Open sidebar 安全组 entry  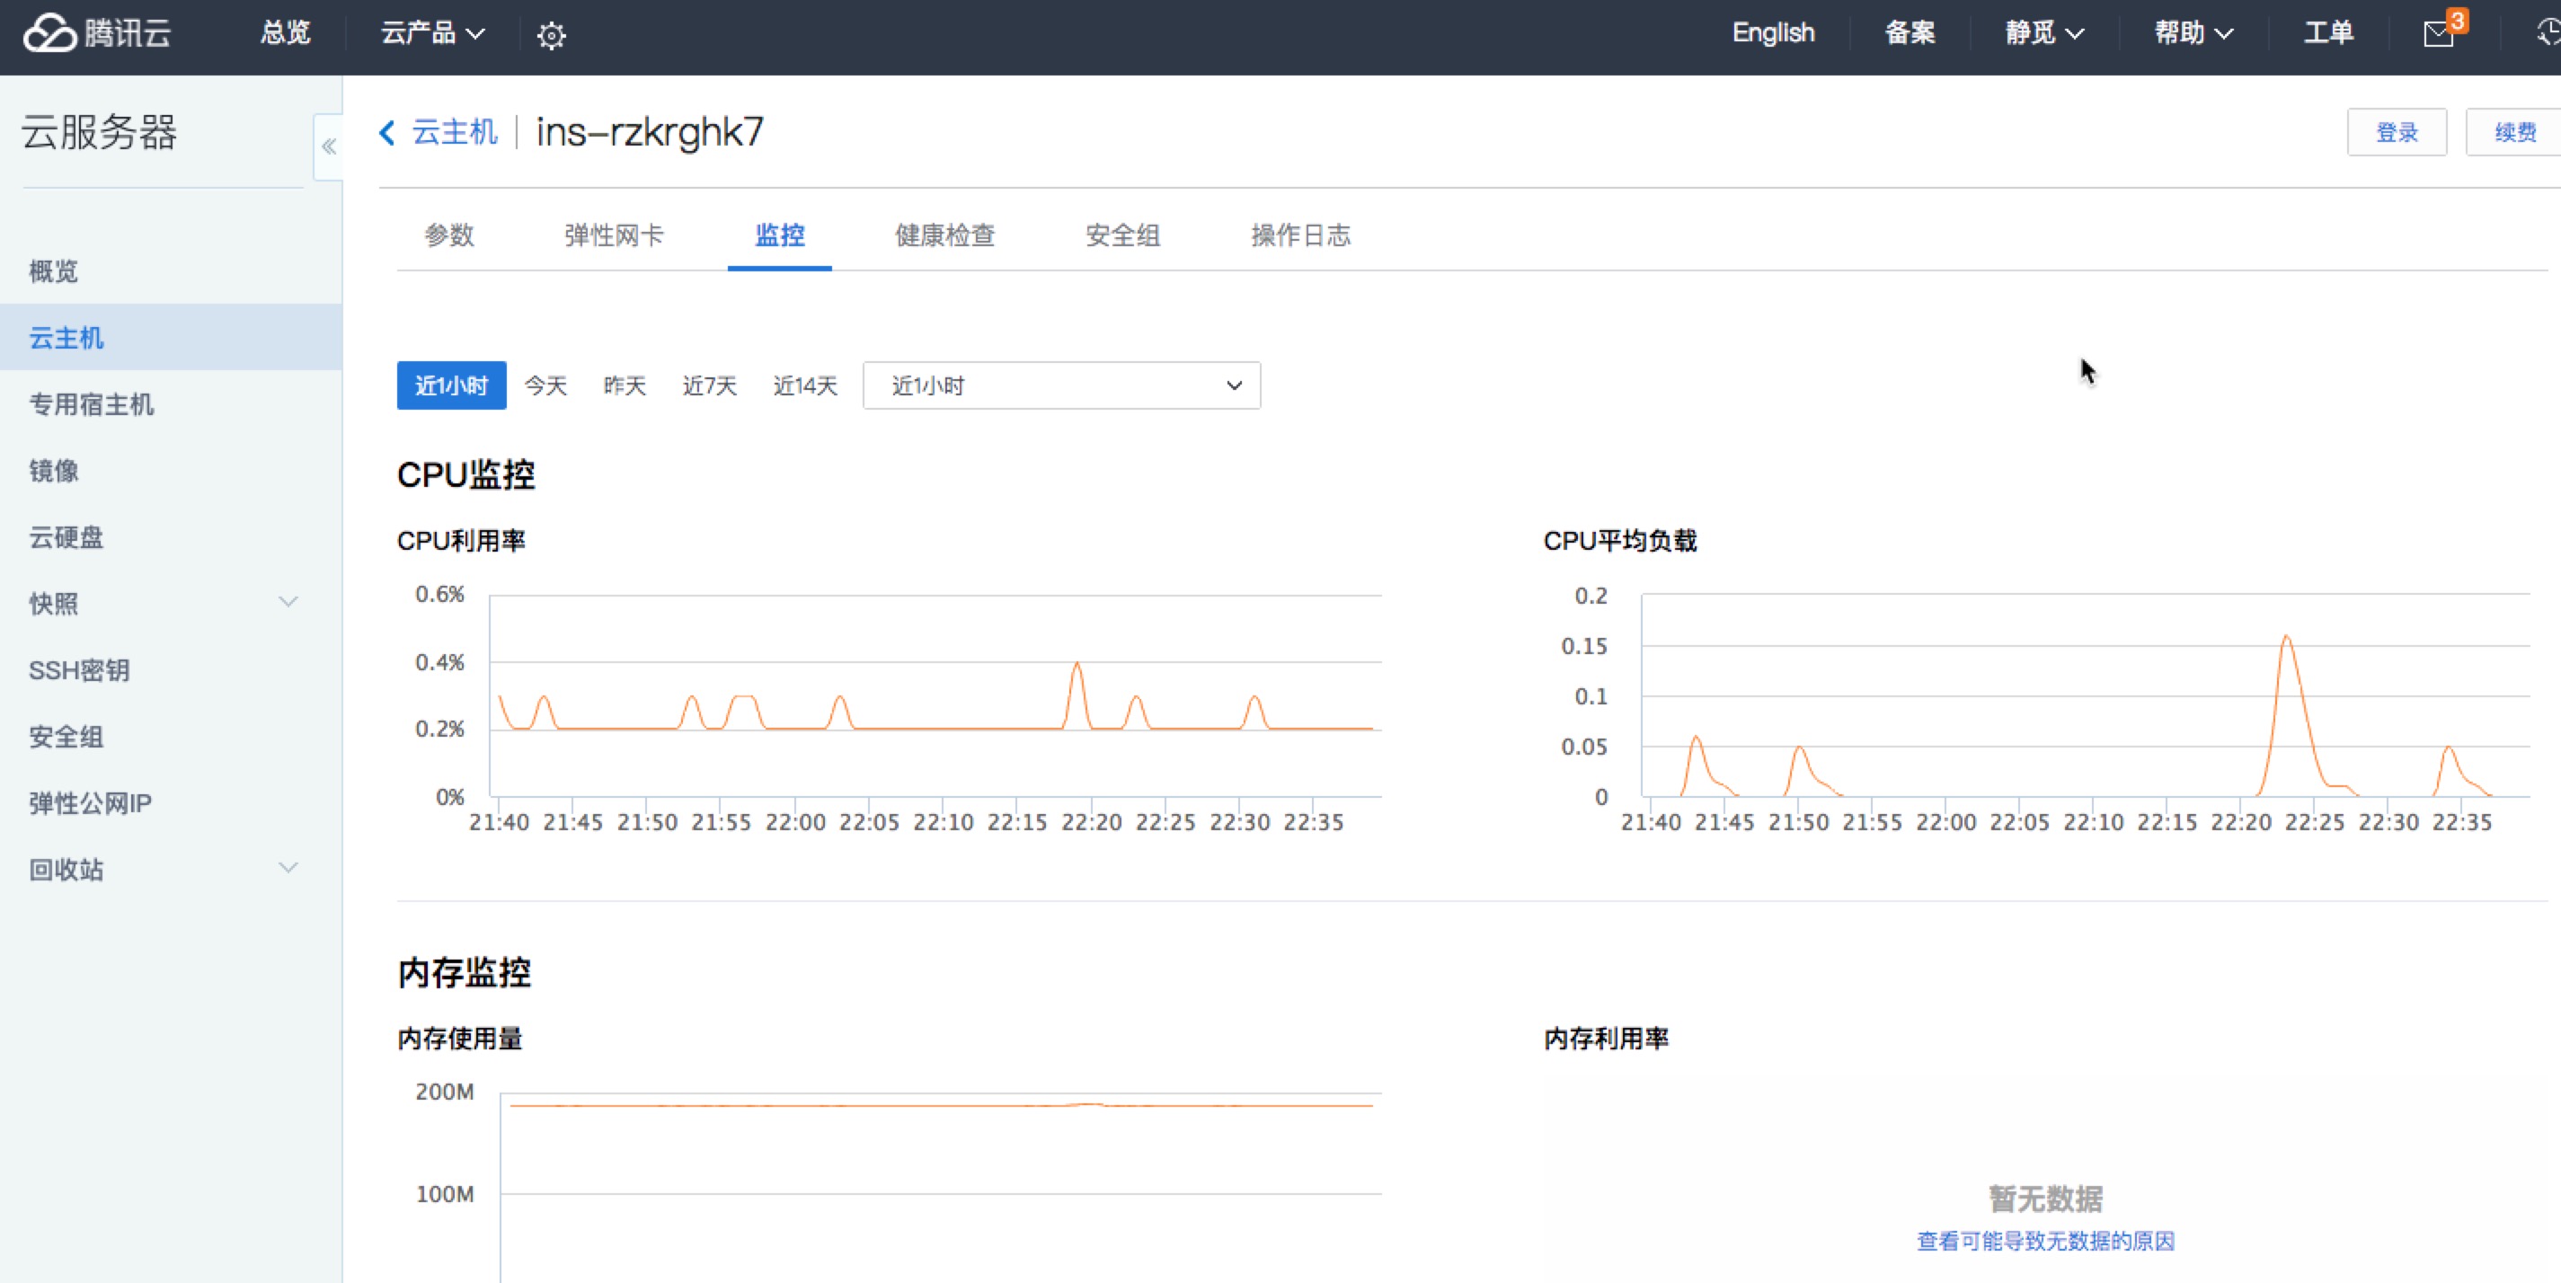pos(66,738)
